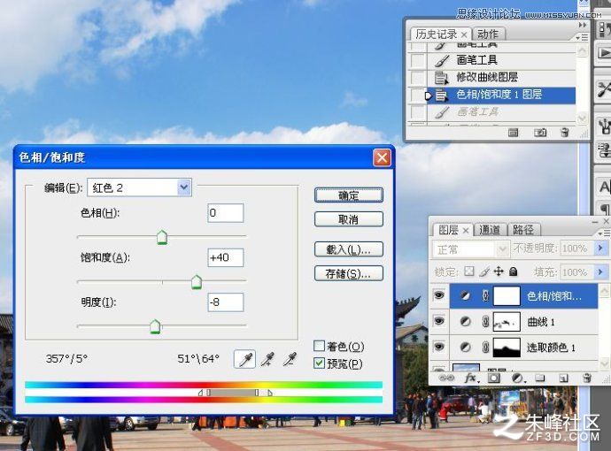Click the 明度 lightness slider handle
This screenshot has height=451, width=611.
tap(155, 326)
